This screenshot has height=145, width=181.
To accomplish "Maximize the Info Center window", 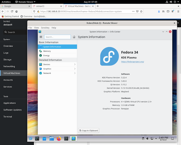I will click(167, 32).
